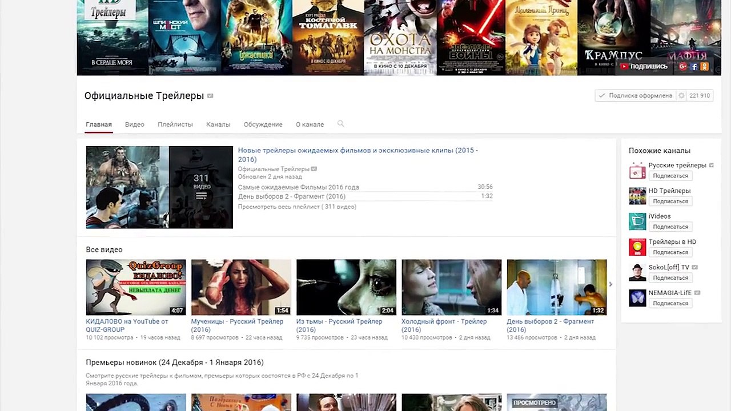Play the Из тьмы trailer thumbnail

[346, 287]
